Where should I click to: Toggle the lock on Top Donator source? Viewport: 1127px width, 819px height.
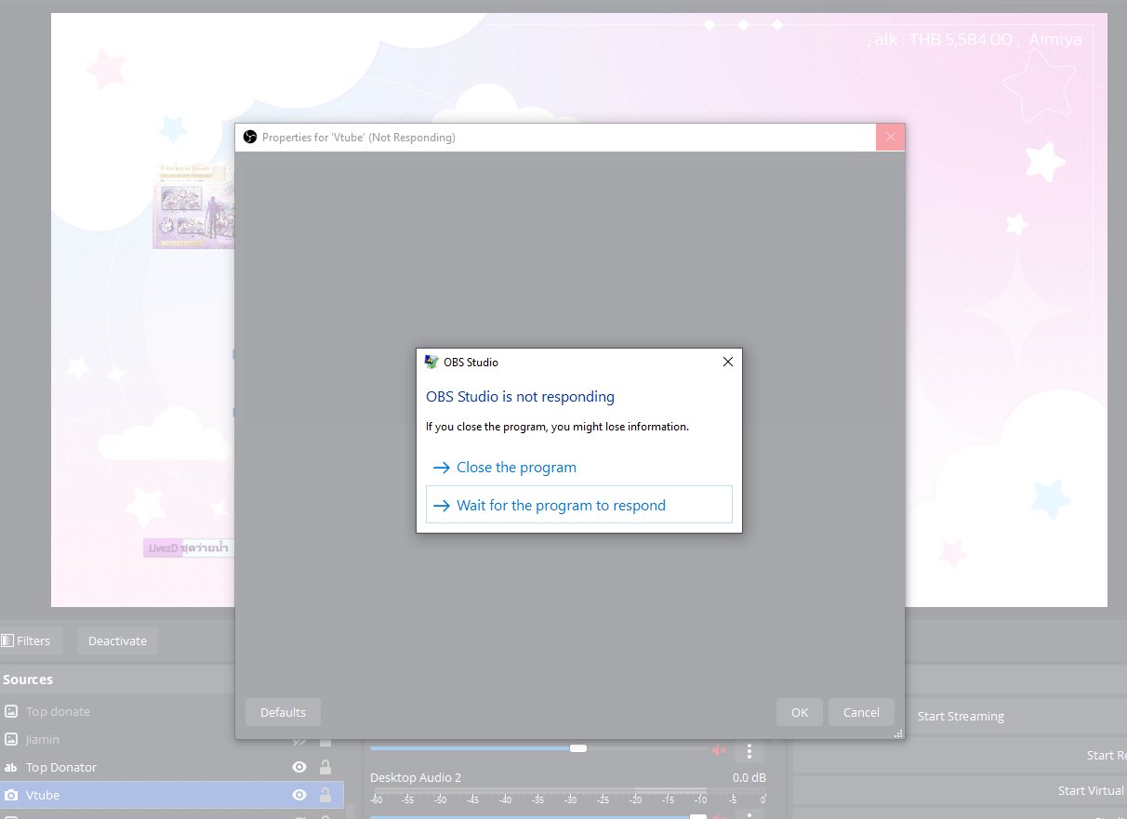[325, 767]
